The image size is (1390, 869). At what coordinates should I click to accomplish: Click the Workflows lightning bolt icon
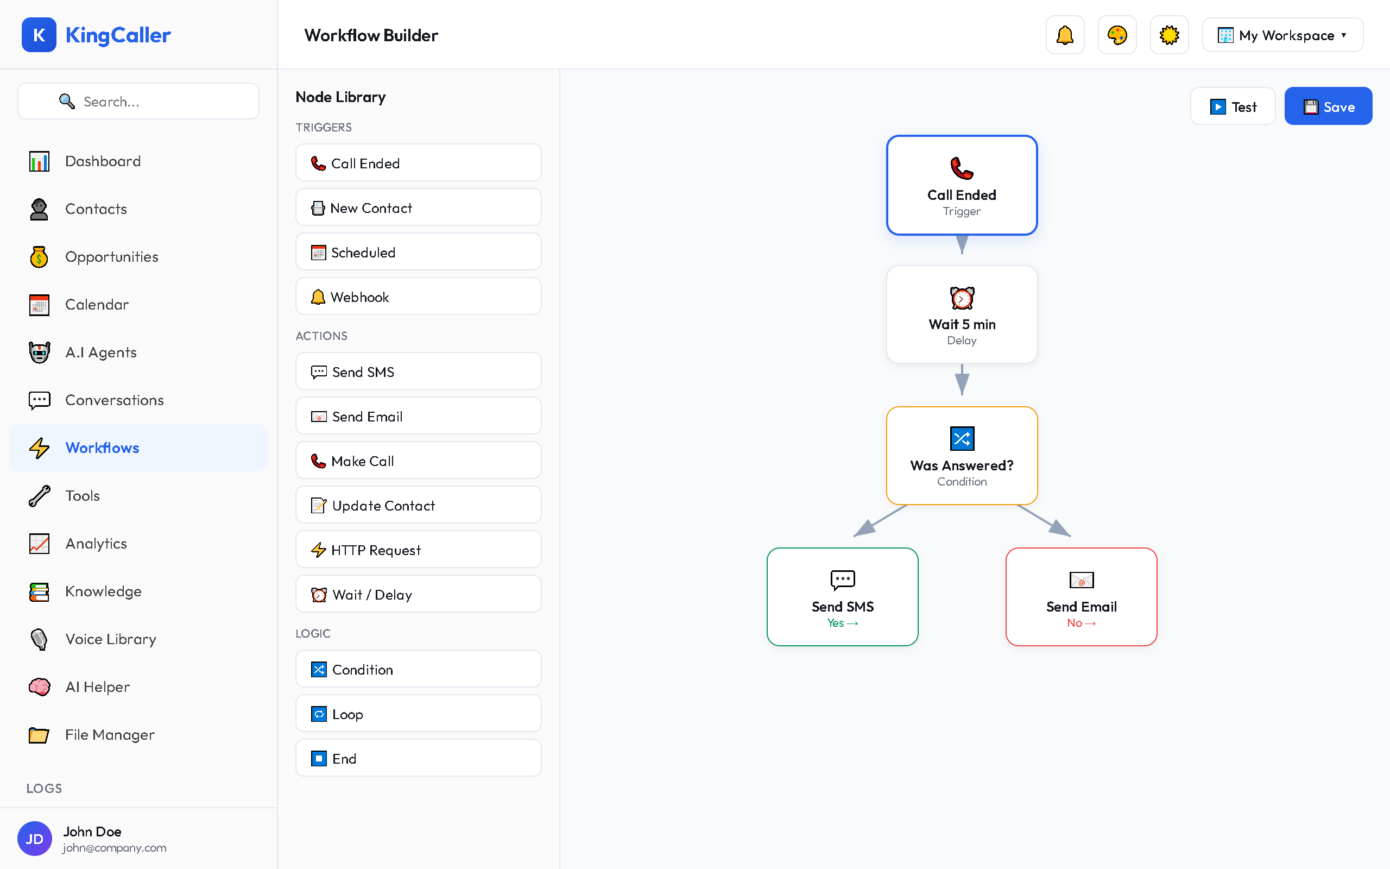[x=39, y=448]
